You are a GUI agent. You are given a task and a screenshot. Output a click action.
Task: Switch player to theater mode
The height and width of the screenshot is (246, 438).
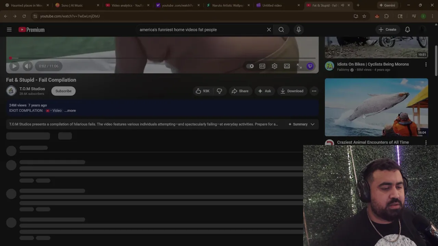287,66
